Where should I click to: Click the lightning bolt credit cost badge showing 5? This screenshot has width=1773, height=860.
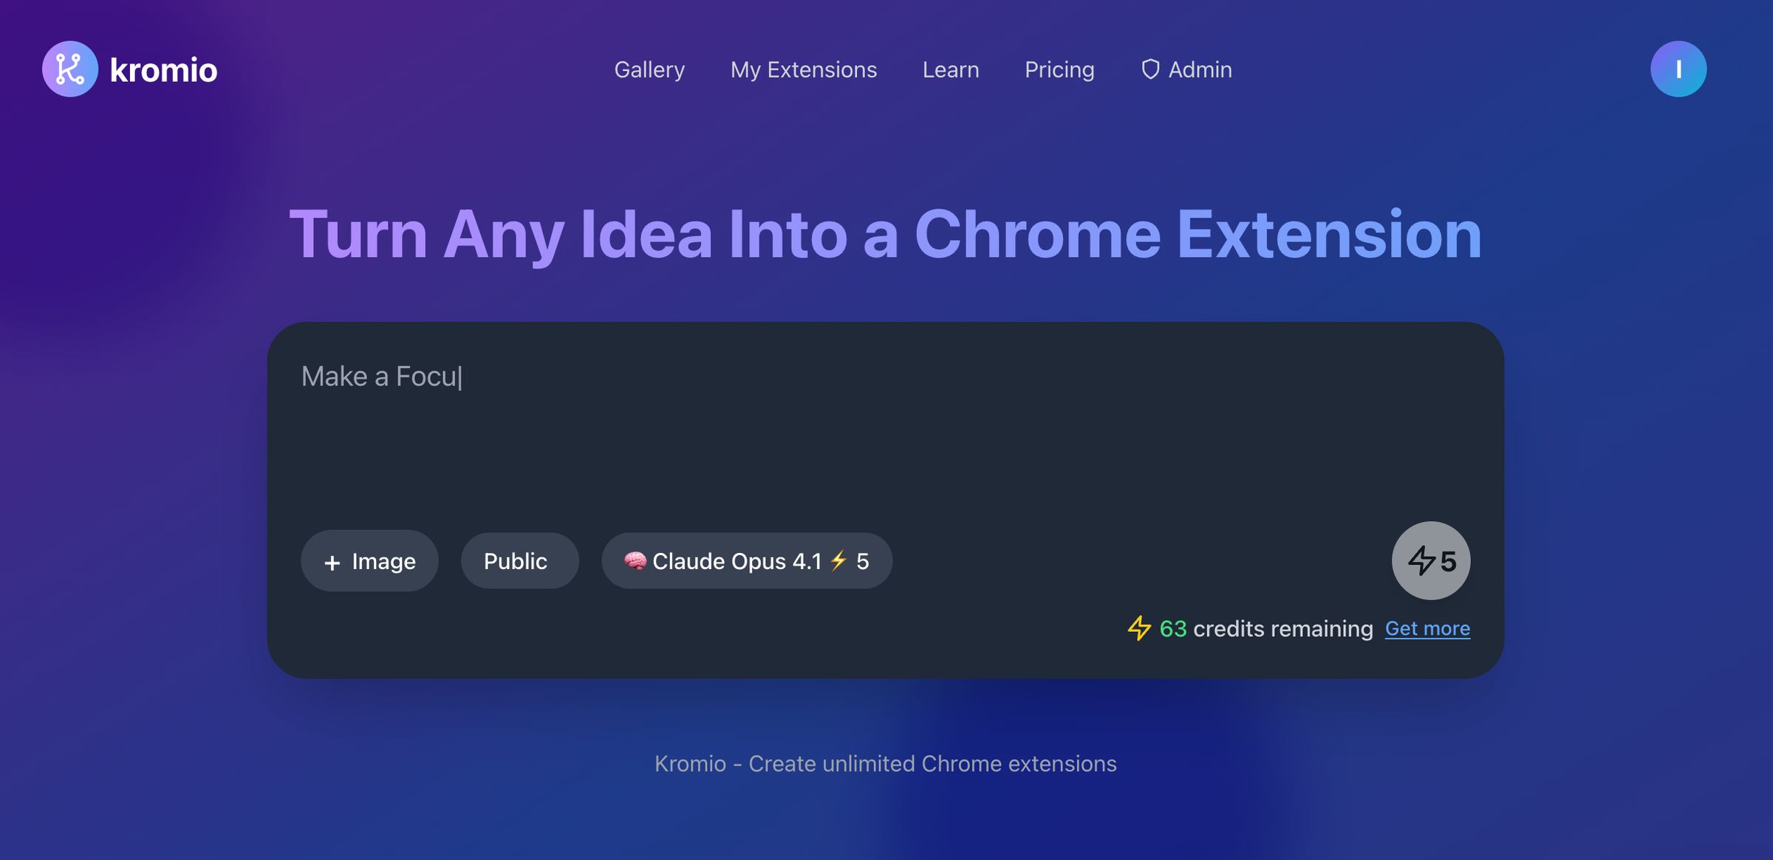(1430, 560)
